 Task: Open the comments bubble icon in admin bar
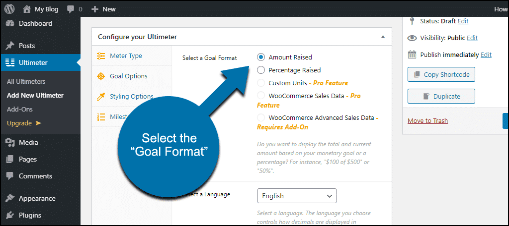click(x=71, y=9)
